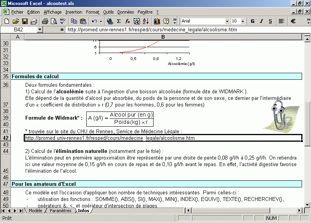Sort ascending with the A-Z icon
The height and width of the screenshot is (223, 311).
[x=145, y=21]
